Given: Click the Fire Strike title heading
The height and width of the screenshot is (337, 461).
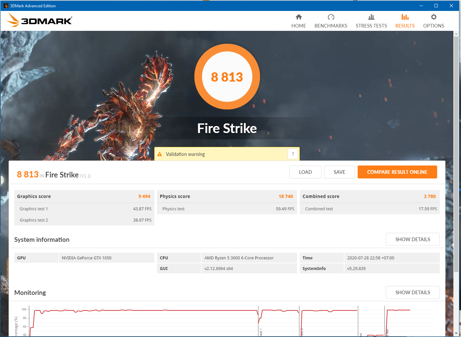Looking at the screenshot, I should [227, 128].
